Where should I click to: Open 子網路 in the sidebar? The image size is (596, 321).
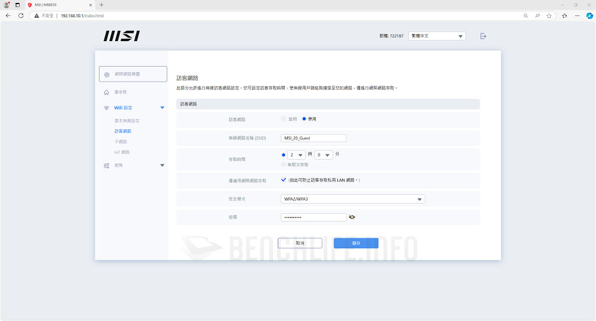pyautogui.click(x=121, y=142)
